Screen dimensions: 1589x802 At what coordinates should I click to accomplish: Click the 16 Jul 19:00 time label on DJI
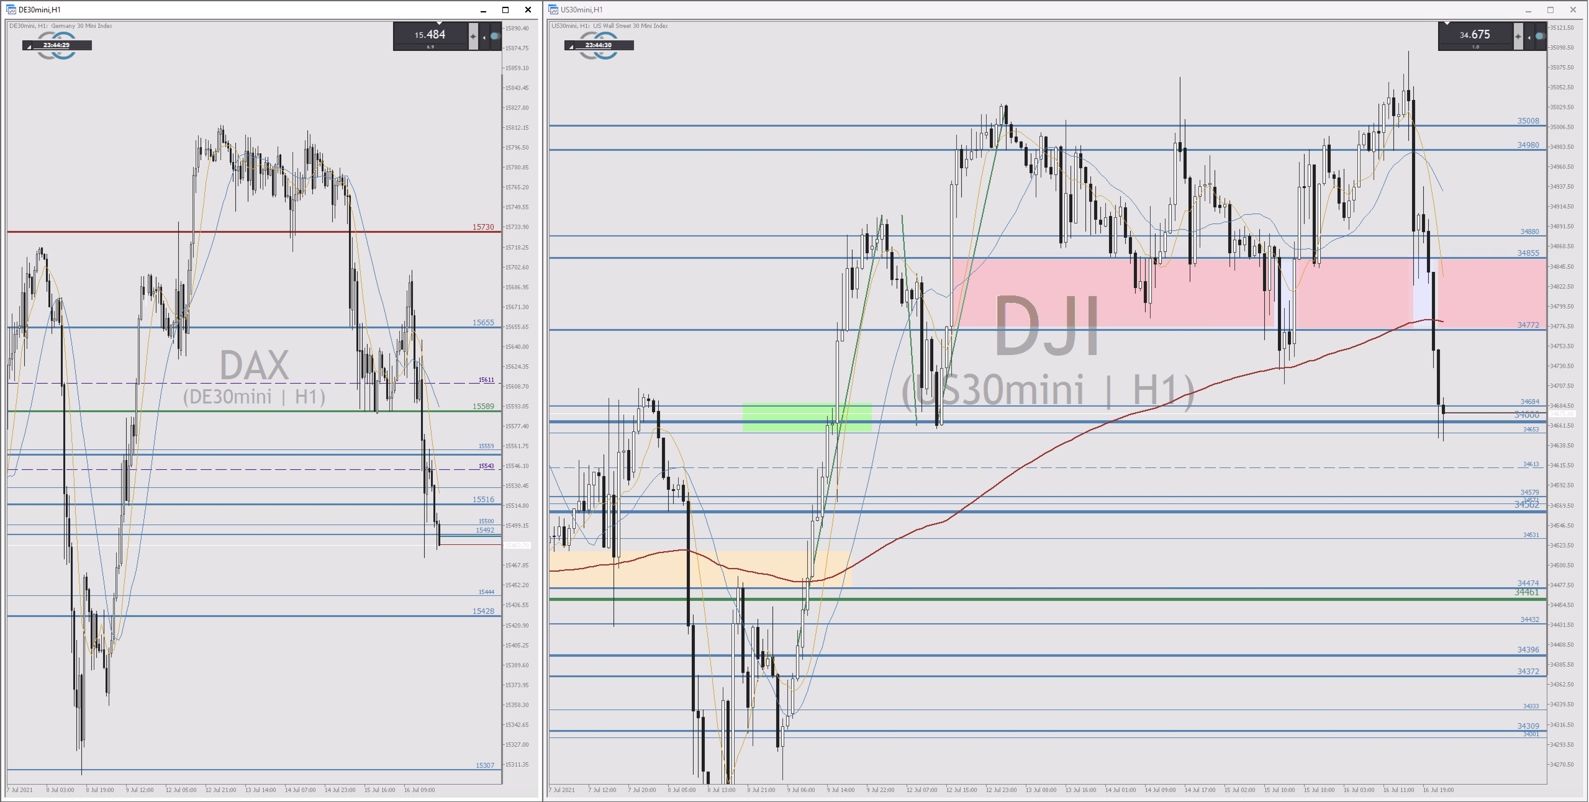coord(1438,790)
